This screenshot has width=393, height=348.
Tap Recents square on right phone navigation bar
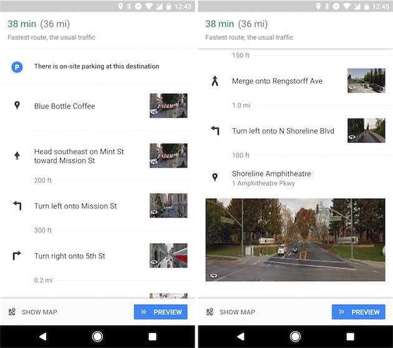click(x=350, y=337)
